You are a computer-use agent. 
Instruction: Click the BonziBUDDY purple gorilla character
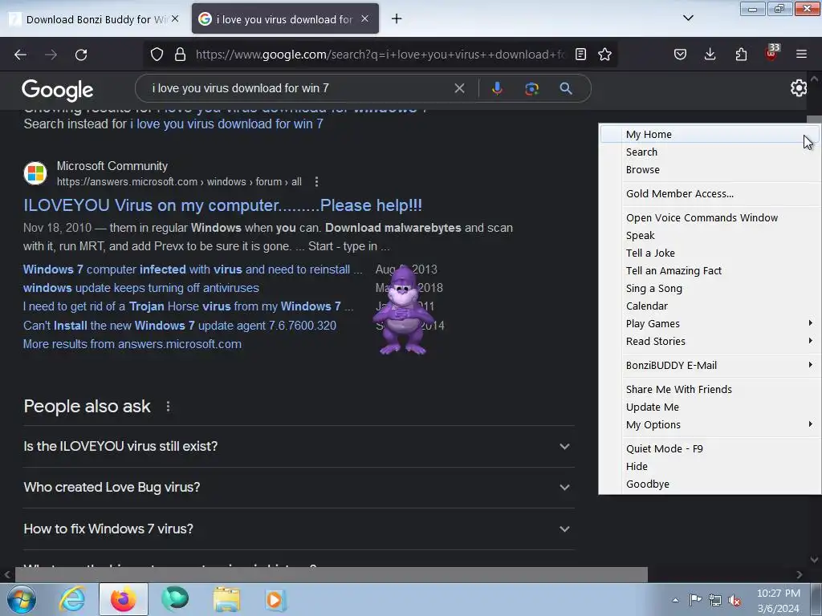(x=403, y=310)
